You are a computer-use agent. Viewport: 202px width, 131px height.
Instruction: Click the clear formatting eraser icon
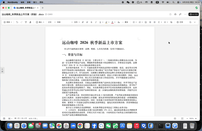pos(30,22)
